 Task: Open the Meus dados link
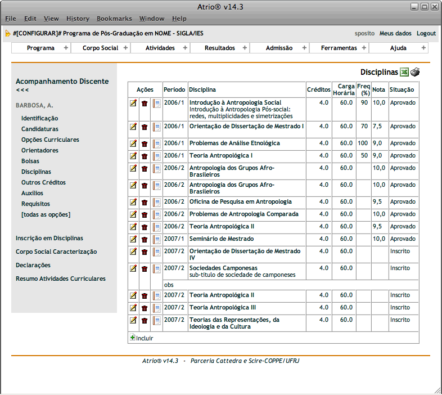click(395, 33)
